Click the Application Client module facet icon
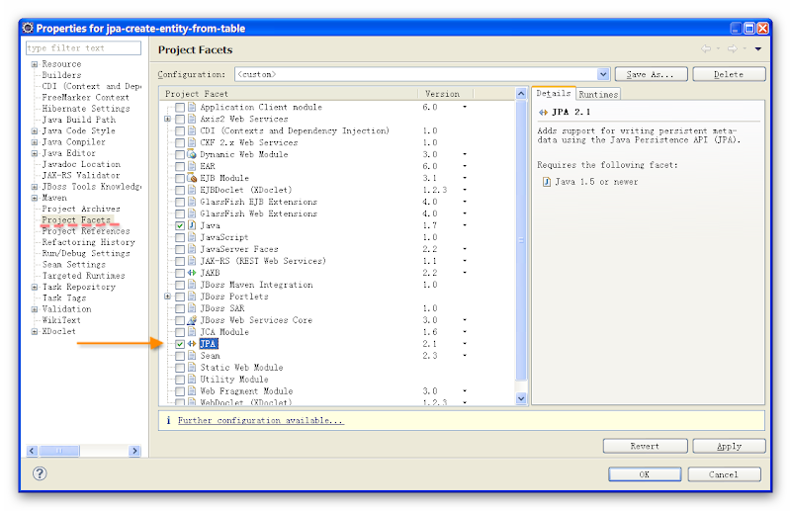791x511 pixels. 192,107
